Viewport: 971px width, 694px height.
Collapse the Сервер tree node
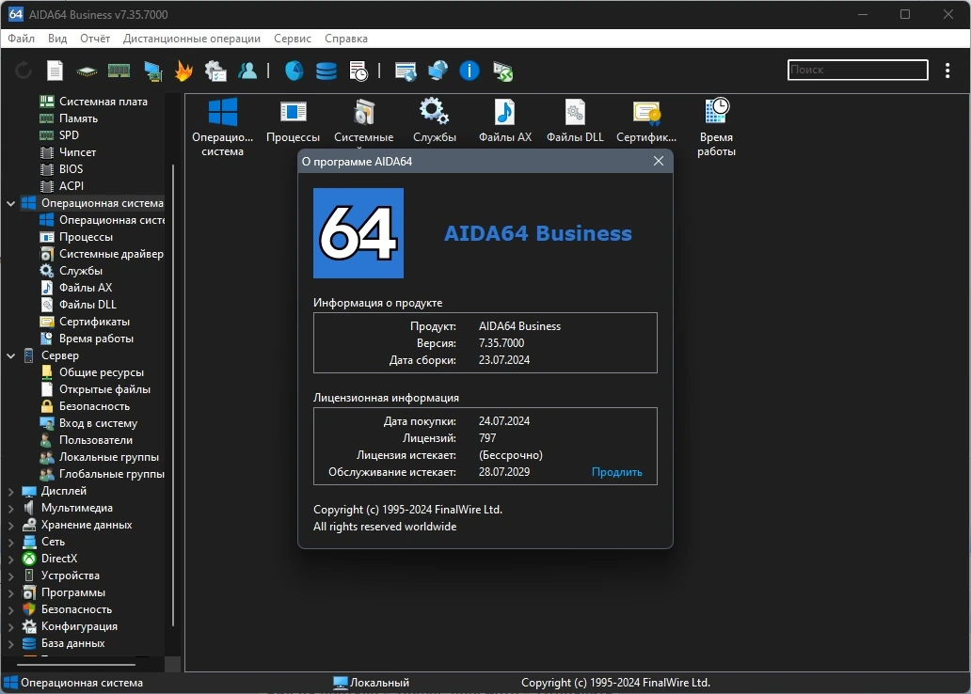click(10, 355)
